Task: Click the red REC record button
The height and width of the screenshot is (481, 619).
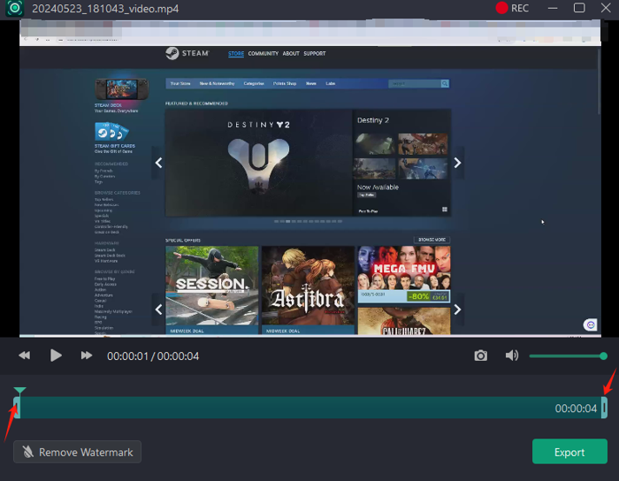Action: point(512,8)
